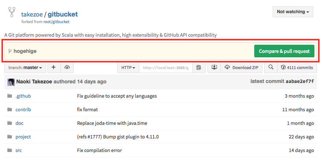Click the folder icon for doc

[x=10, y=123]
